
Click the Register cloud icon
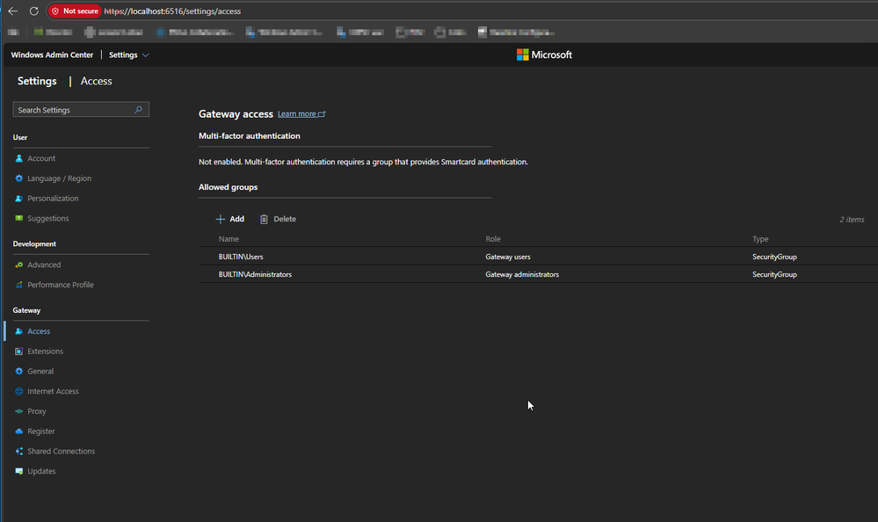[x=19, y=431]
